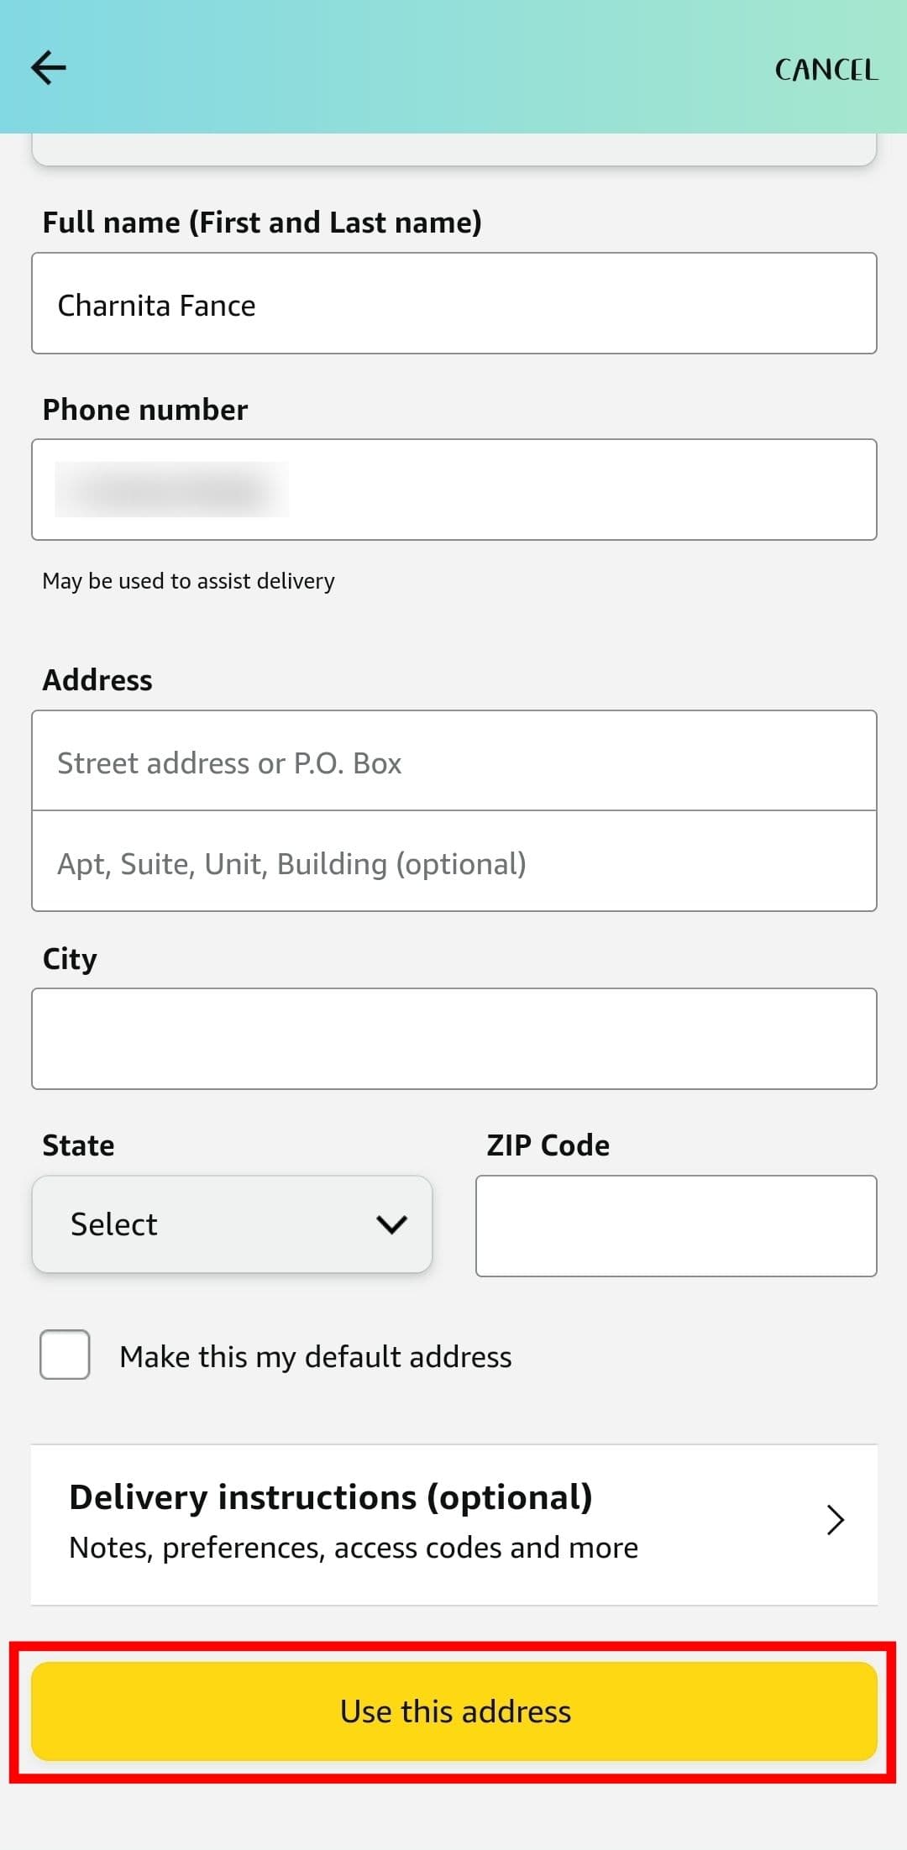
Task: Click inside the ZIP Code field
Action: pos(676,1226)
